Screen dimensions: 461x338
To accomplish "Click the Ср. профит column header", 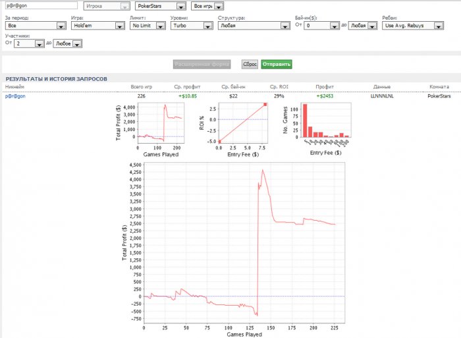I will pyautogui.click(x=187, y=87).
